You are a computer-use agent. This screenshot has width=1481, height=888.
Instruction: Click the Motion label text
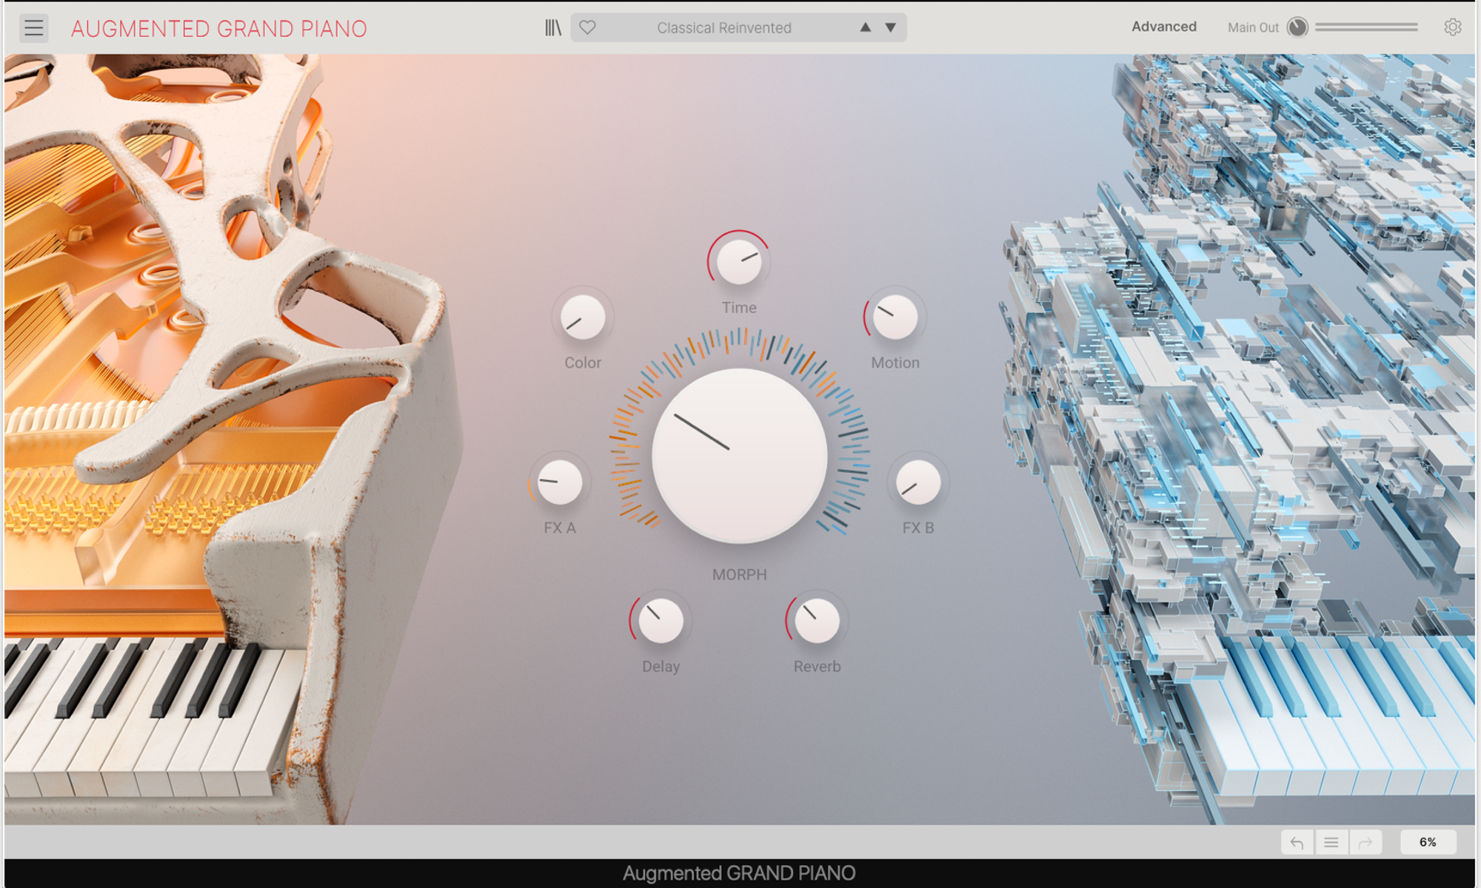pos(895,363)
